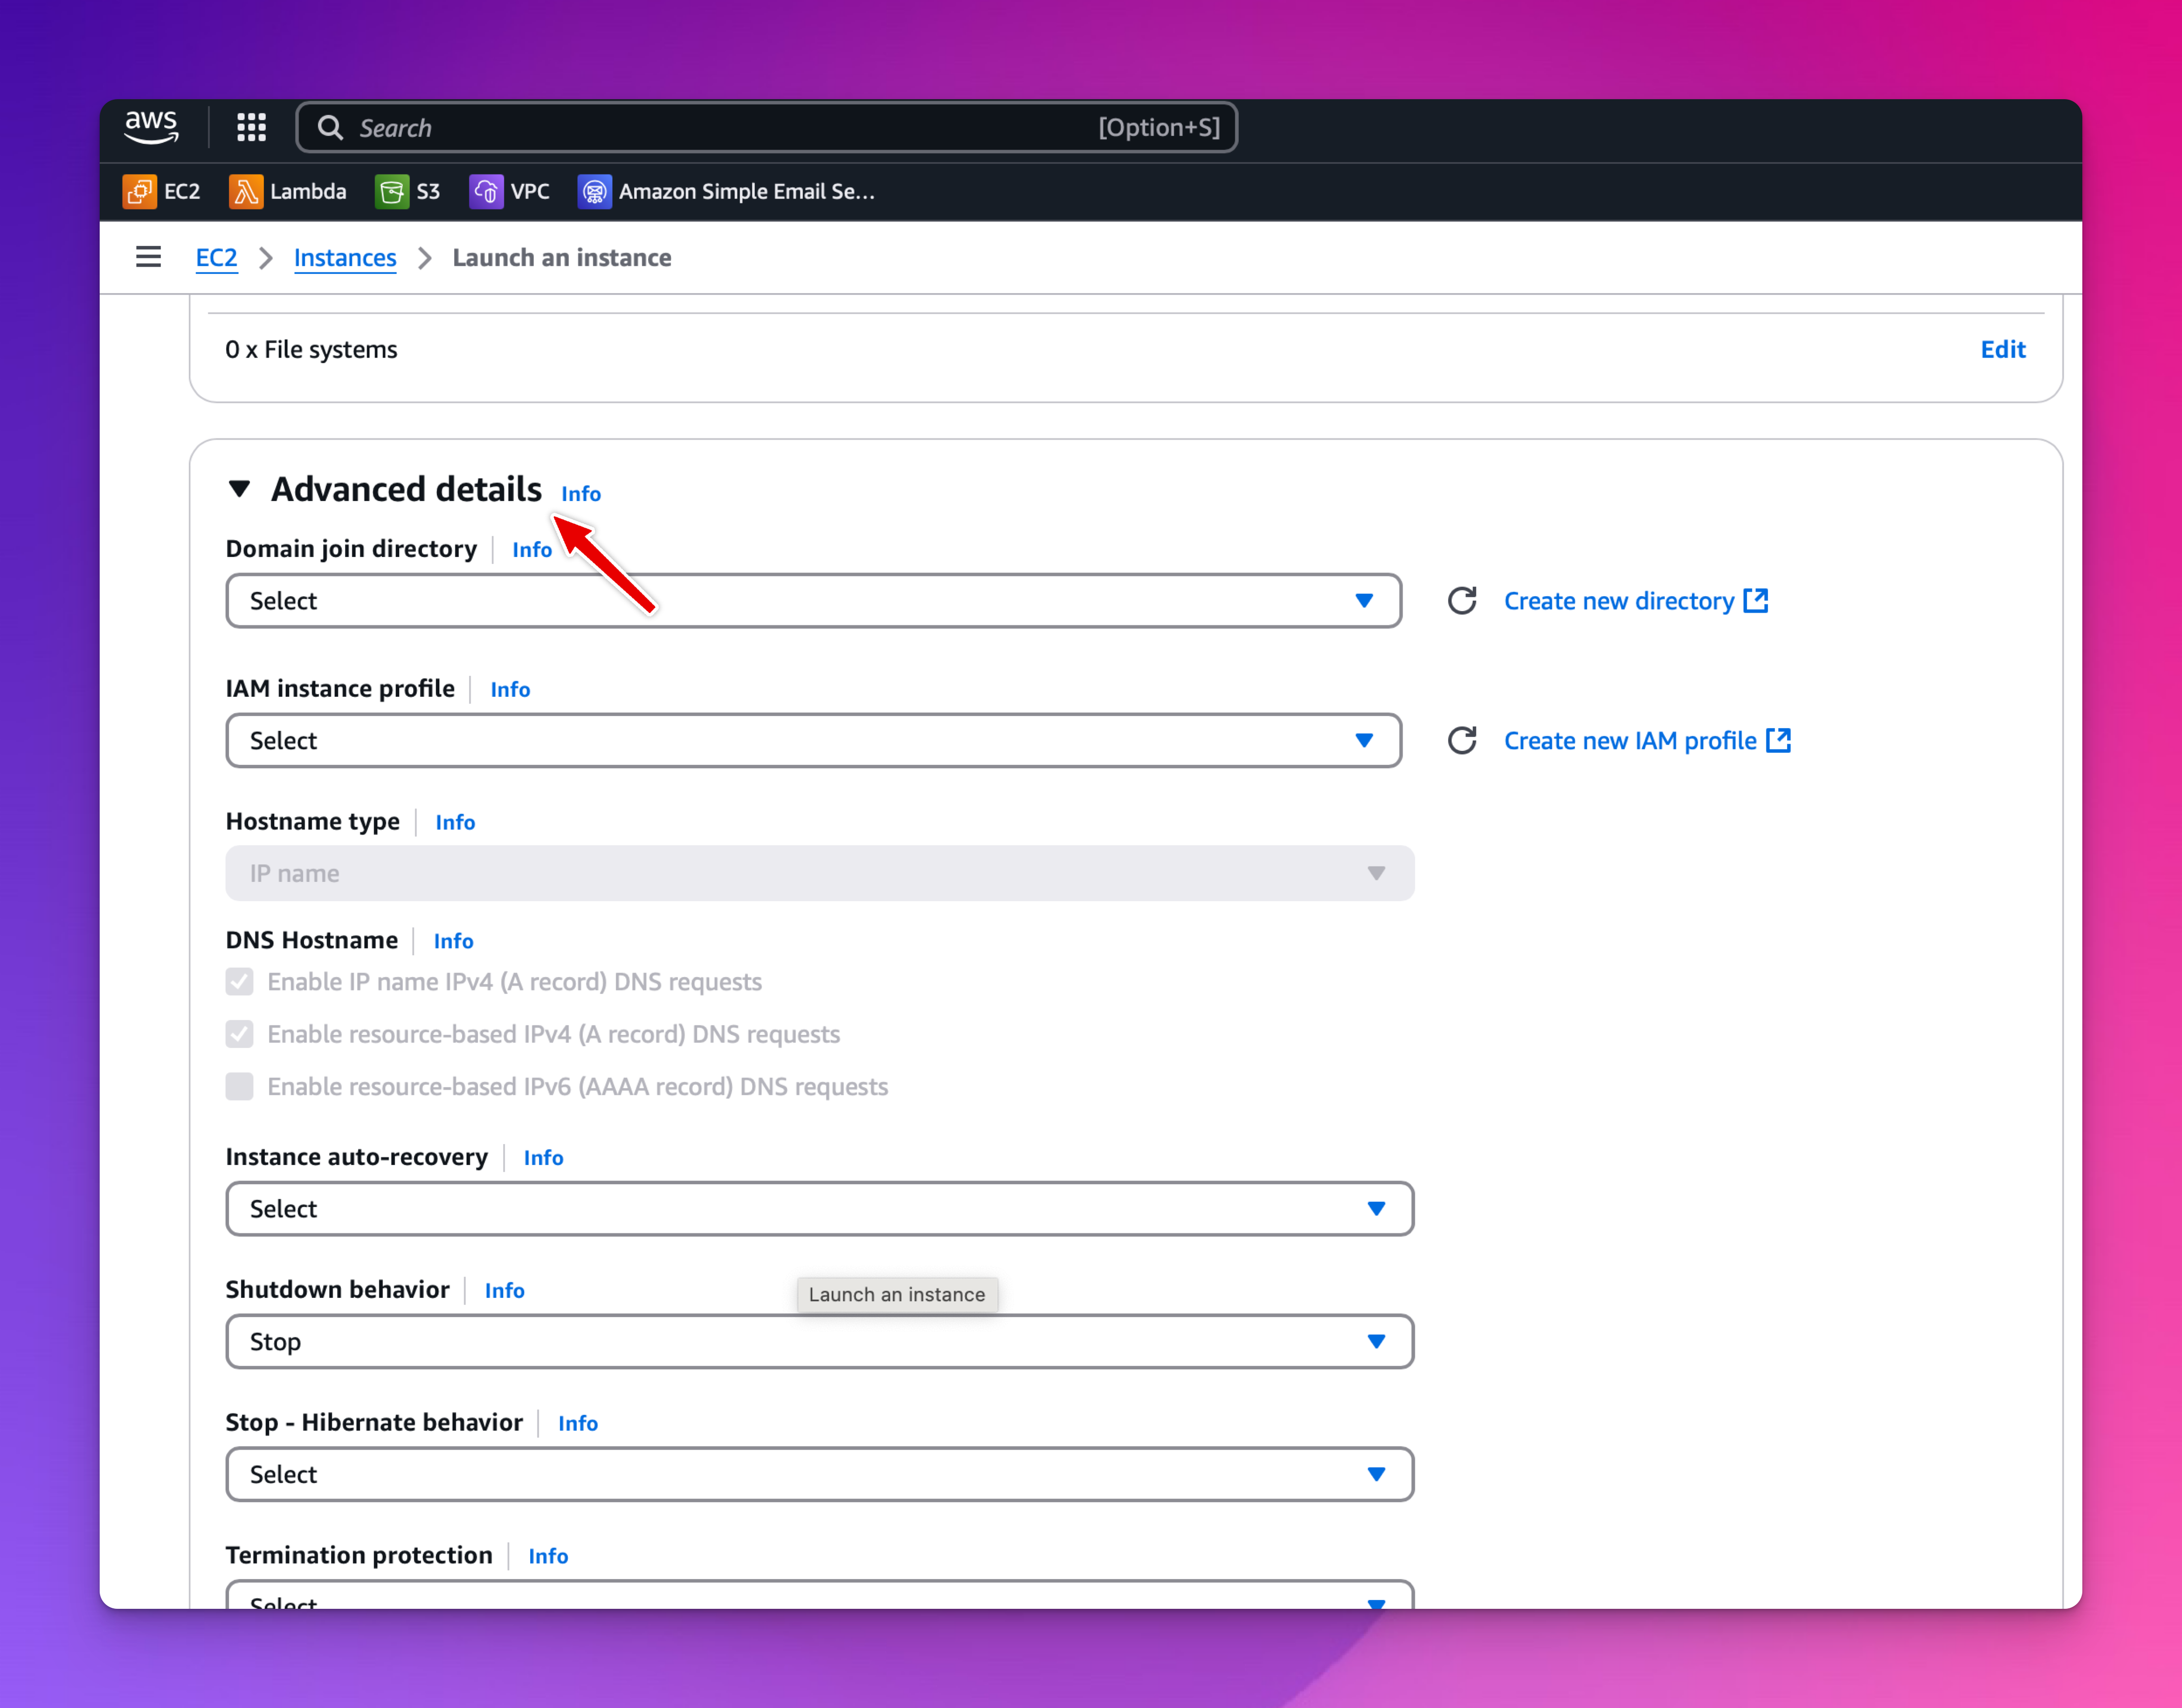
Task: Open the Instance auto-recovery dropdown
Action: coord(819,1209)
